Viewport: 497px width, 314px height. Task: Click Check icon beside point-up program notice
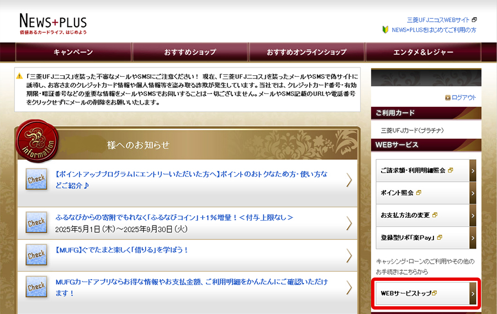pos(36,179)
